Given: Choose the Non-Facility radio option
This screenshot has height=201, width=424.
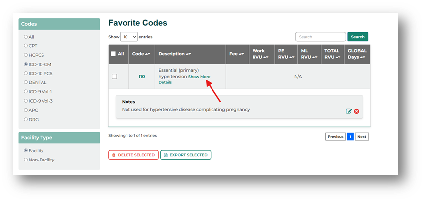Looking at the screenshot, I should 26,160.
